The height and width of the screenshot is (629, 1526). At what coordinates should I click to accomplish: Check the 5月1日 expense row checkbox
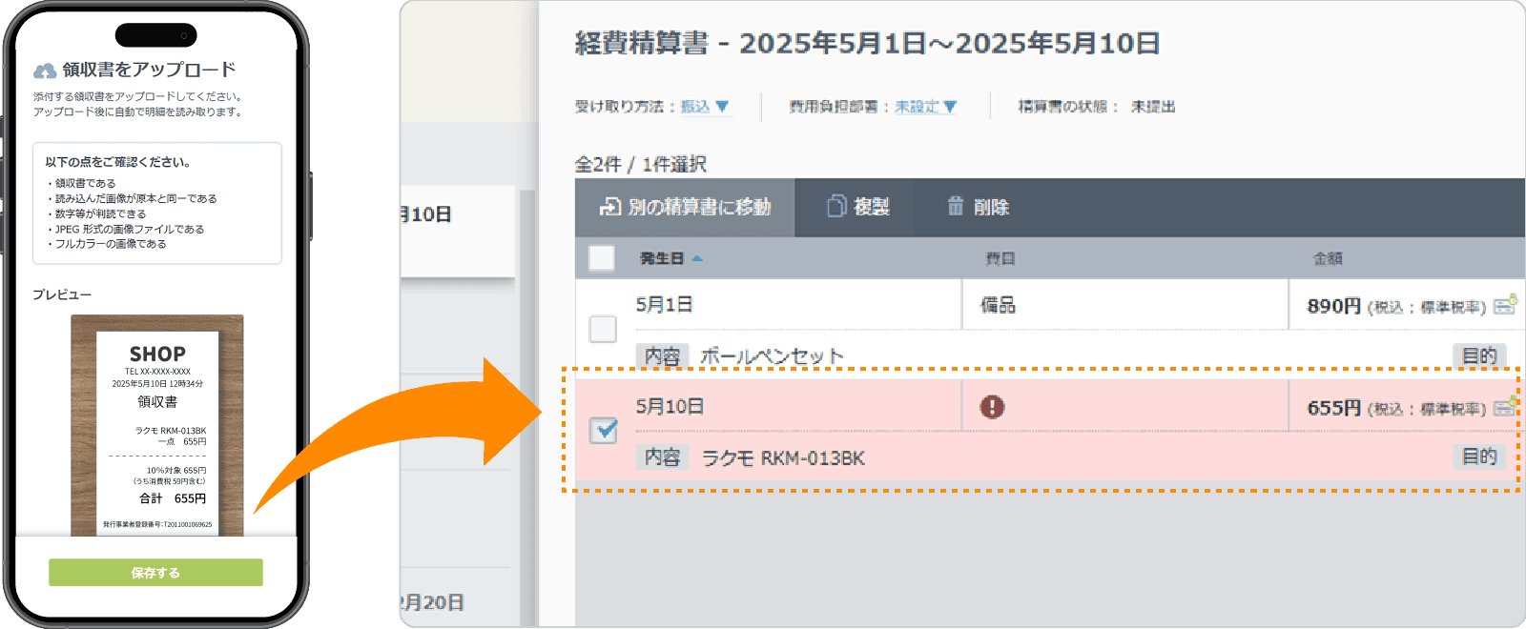(603, 330)
